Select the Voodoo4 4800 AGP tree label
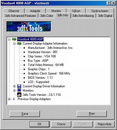Viewport: 117px width, 130px height. tap(30, 39)
